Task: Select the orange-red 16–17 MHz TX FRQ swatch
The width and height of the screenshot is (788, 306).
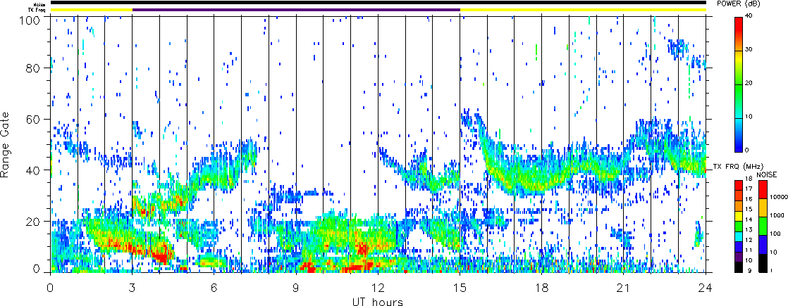Action: (739, 196)
